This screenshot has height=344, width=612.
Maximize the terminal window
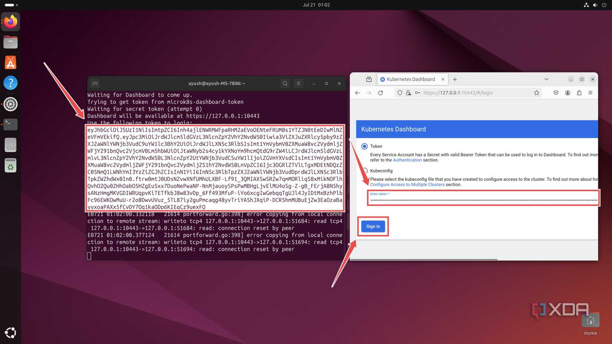tap(326, 83)
